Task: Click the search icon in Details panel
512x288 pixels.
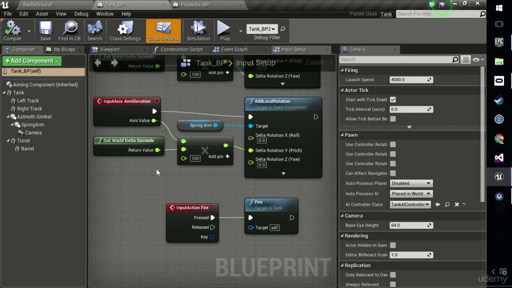Action: (x=455, y=60)
